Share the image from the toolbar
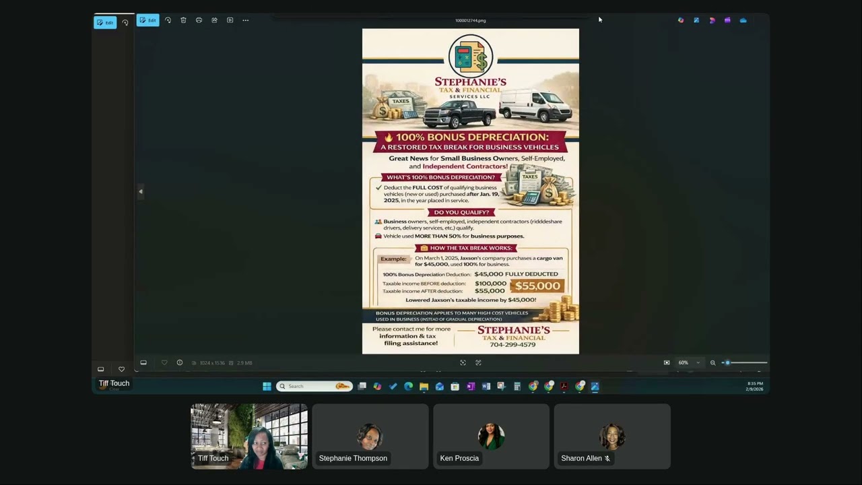The image size is (862, 485). click(x=214, y=20)
